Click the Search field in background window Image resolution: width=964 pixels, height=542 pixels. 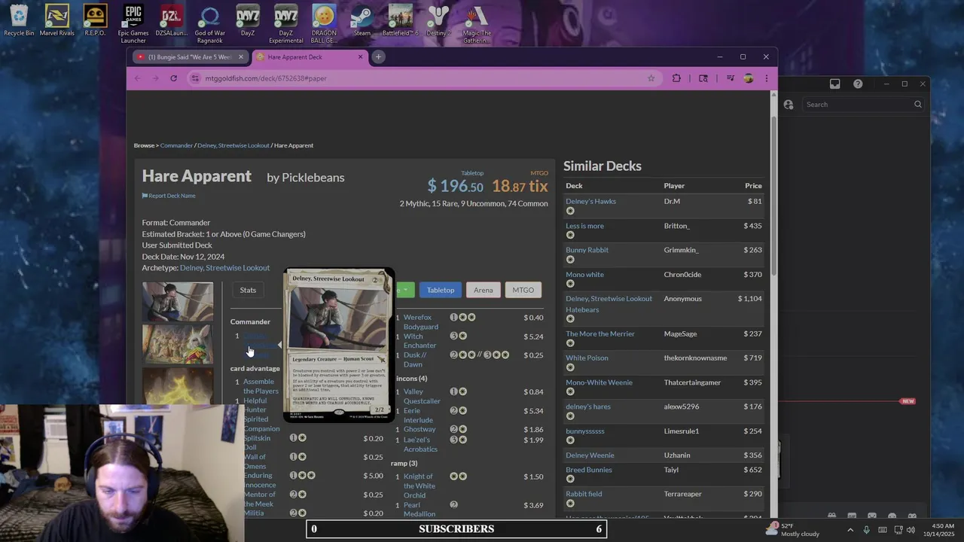(864, 105)
